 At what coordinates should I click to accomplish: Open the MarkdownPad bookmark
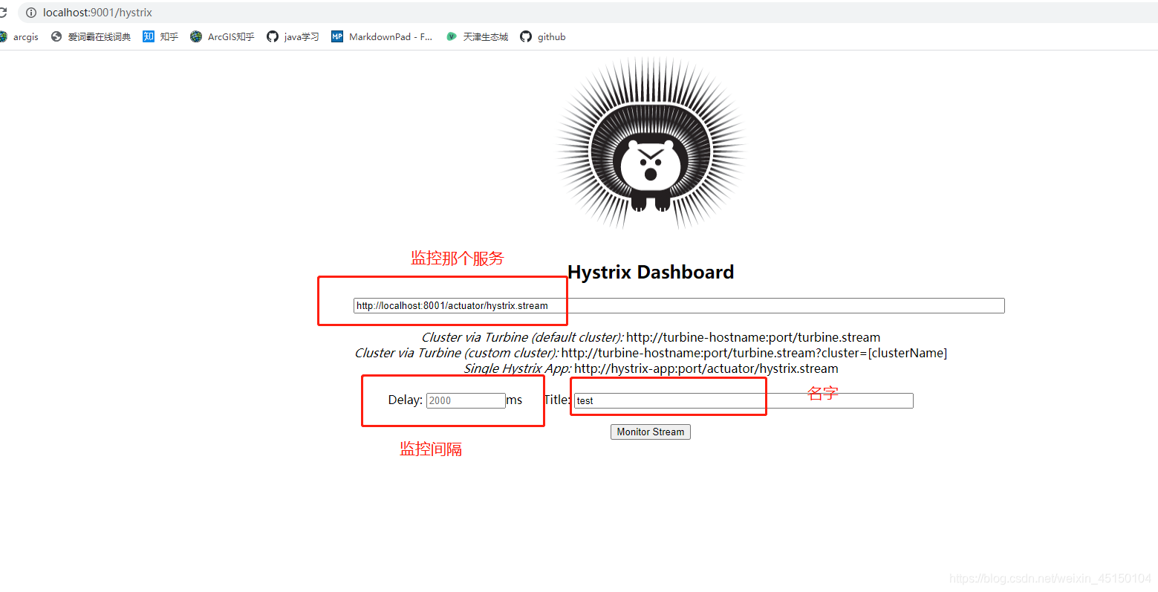click(382, 36)
